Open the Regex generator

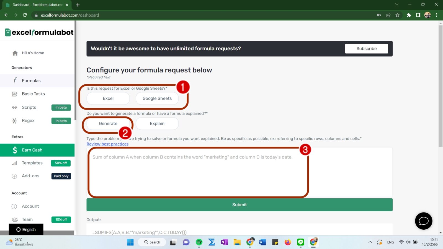pyautogui.click(x=28, y=121)
